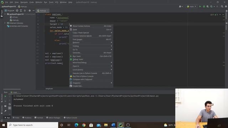Screen dimensions: 228x128
Task: Expand the Open In submenu
Action: (x=91, y=66)
